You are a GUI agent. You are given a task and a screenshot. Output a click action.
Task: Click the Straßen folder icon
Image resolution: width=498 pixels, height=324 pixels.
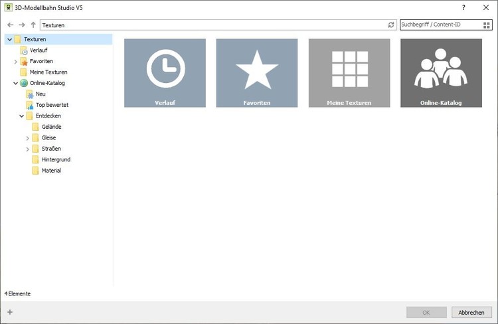pos(36,149)
